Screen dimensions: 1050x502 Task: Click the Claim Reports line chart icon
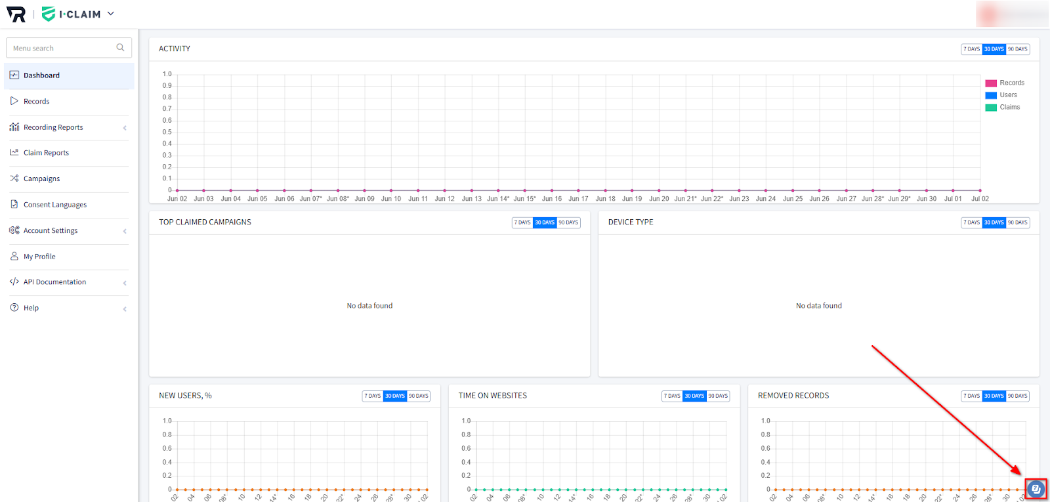tap(14, 152)
